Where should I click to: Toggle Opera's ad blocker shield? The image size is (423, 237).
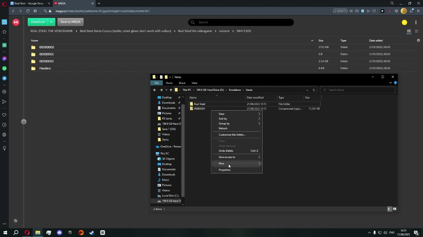tap(363, 11)
